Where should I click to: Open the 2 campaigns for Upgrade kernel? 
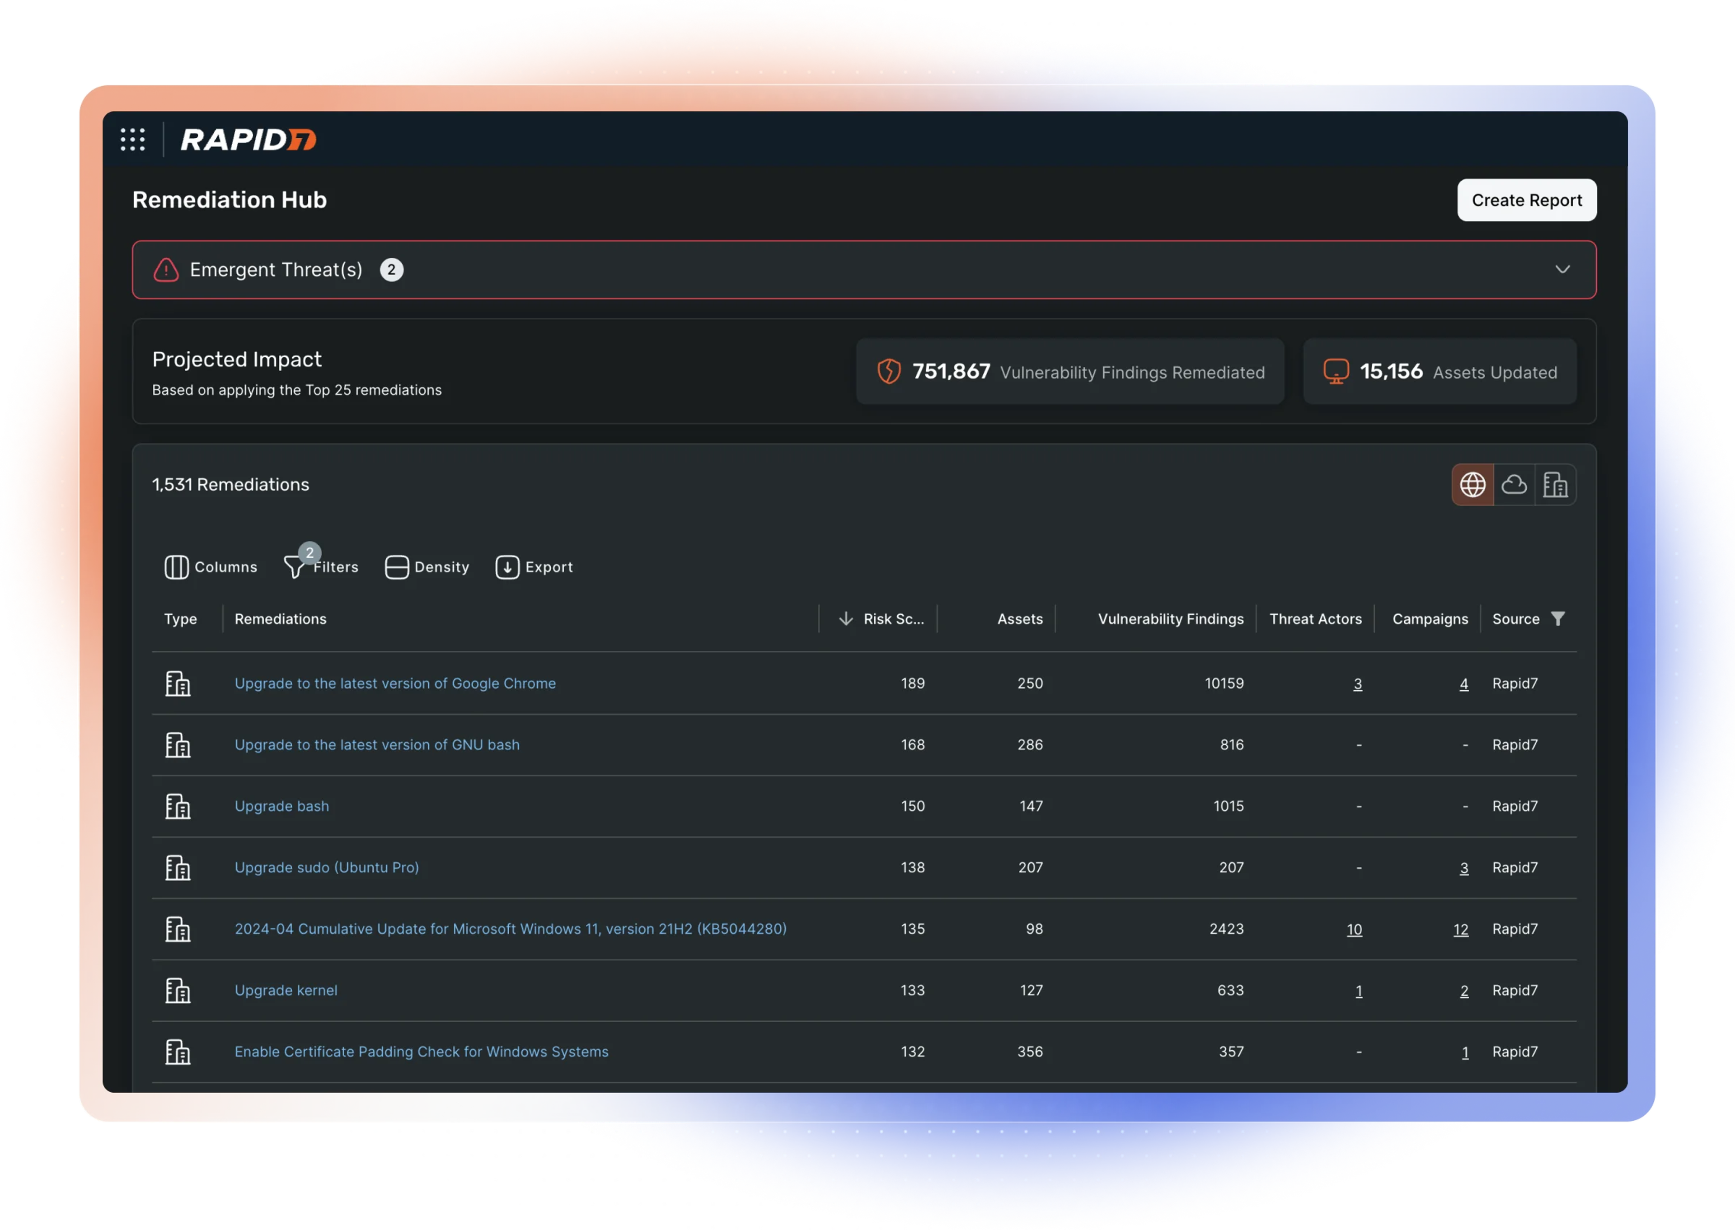[x=1464, y=991]
